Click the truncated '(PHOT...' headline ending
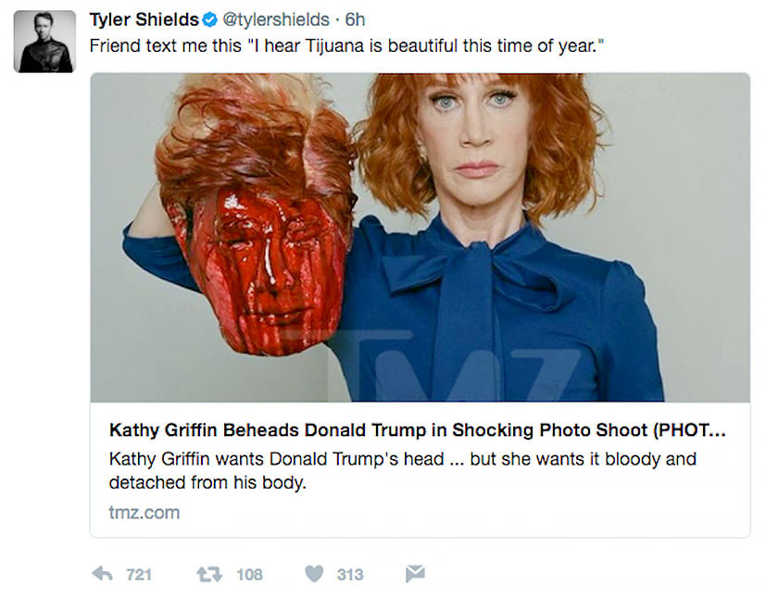This screenshot has width=766, height=597. click(689, 430)
